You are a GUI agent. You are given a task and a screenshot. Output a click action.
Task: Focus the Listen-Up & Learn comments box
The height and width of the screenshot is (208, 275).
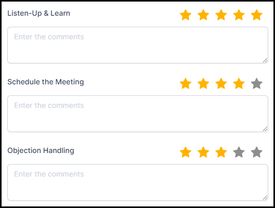point(137,45)
